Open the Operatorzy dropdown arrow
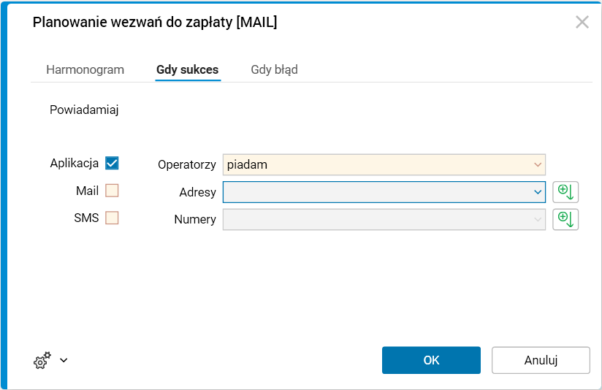This screenshot has height=390, width=602. pyautogui.click(x=538, y=164)
